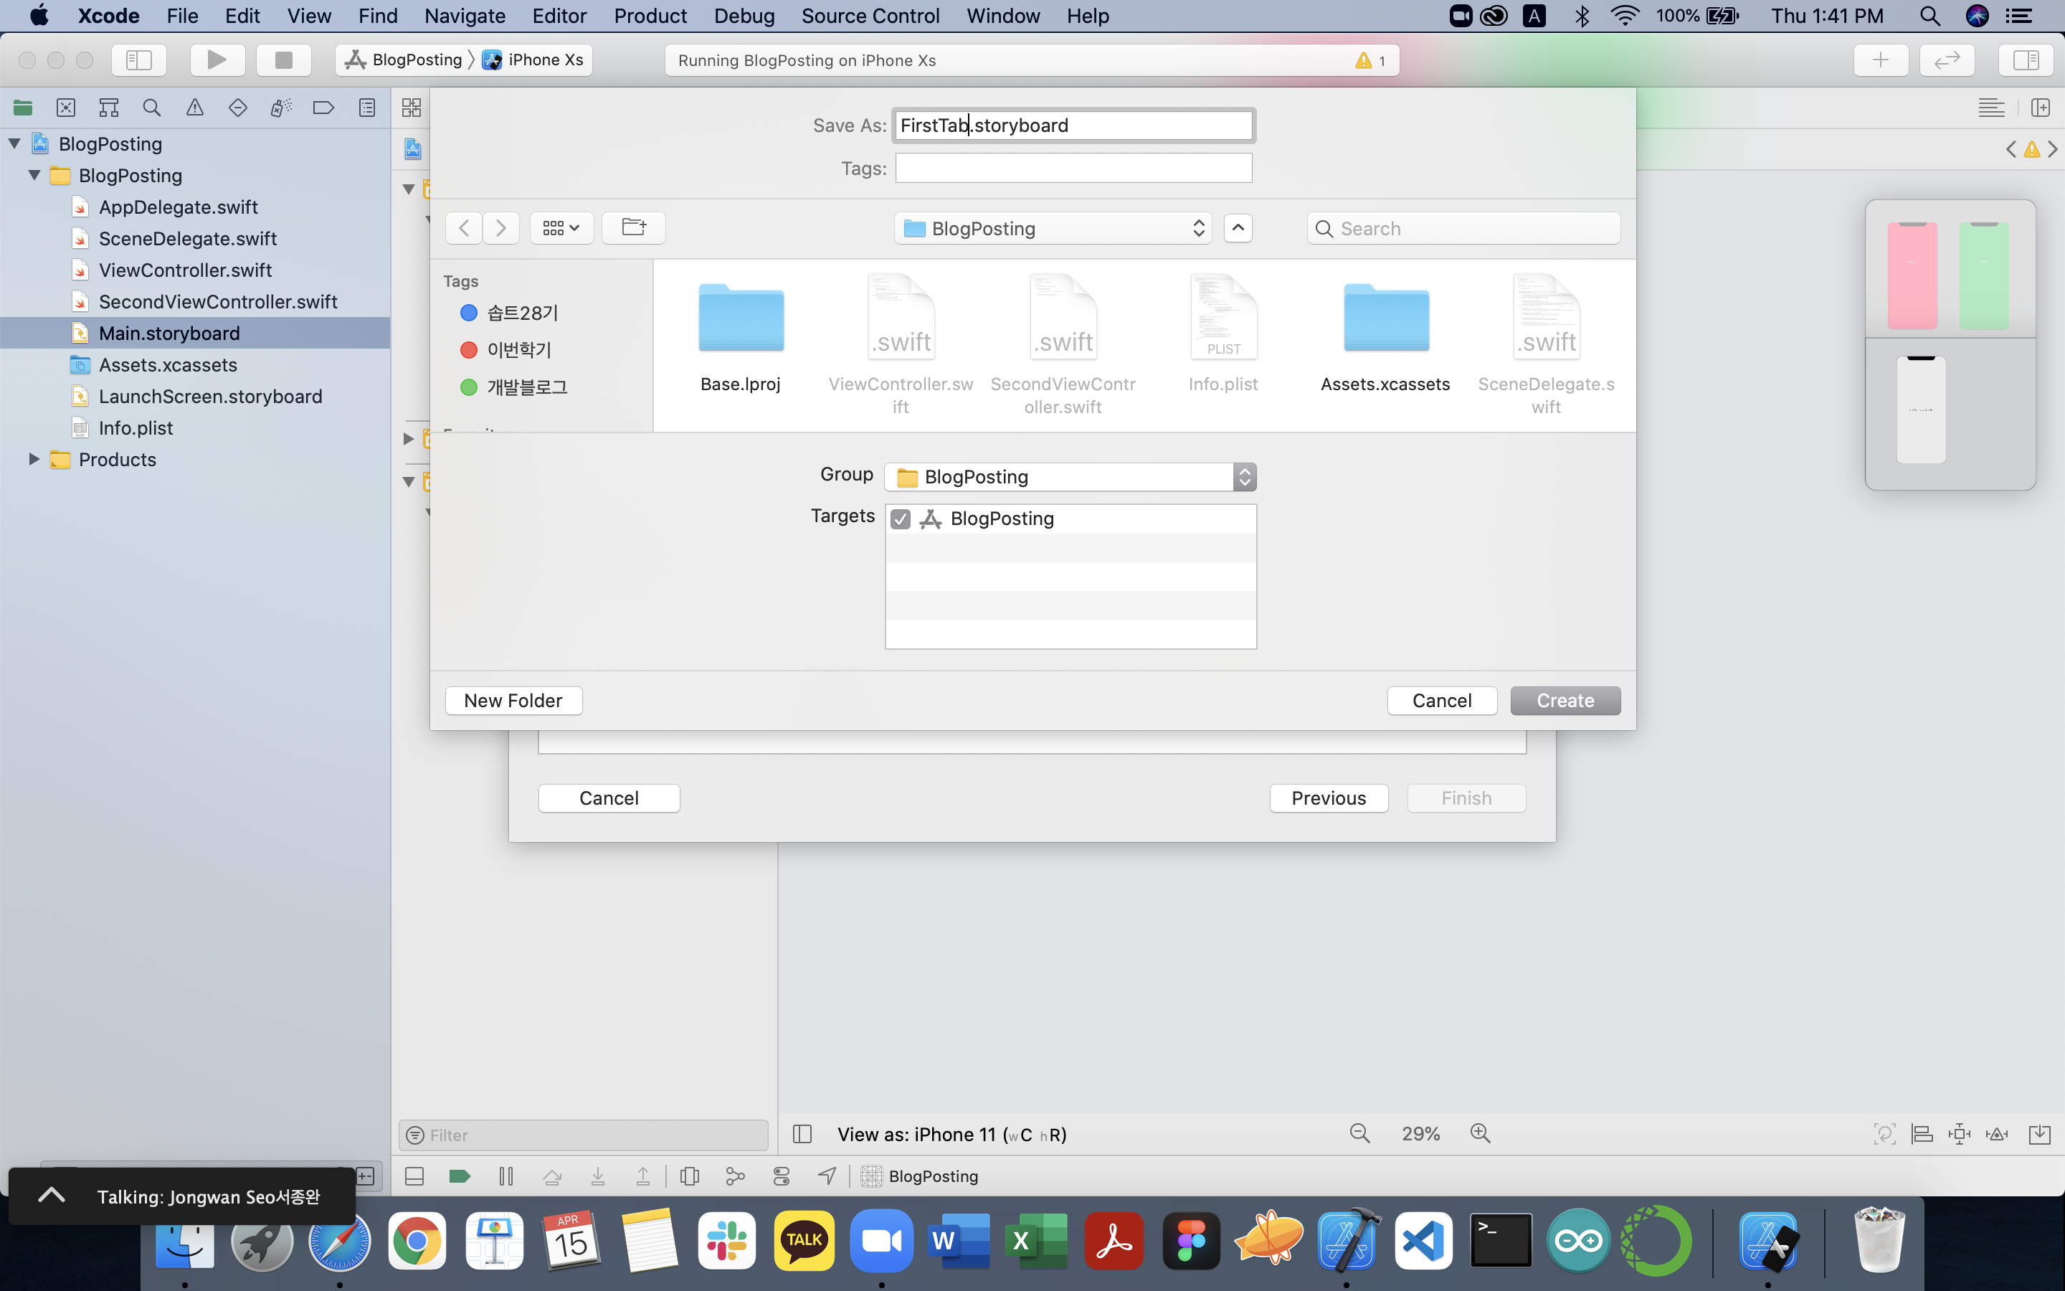Open the File menu
Screen dimensions: 2065x1291
pos(183,15)
